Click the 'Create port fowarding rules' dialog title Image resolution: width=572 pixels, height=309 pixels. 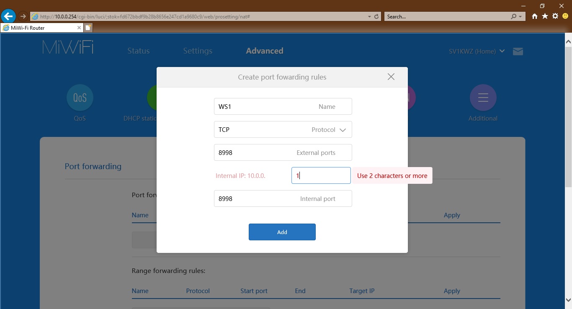point(282,77)
